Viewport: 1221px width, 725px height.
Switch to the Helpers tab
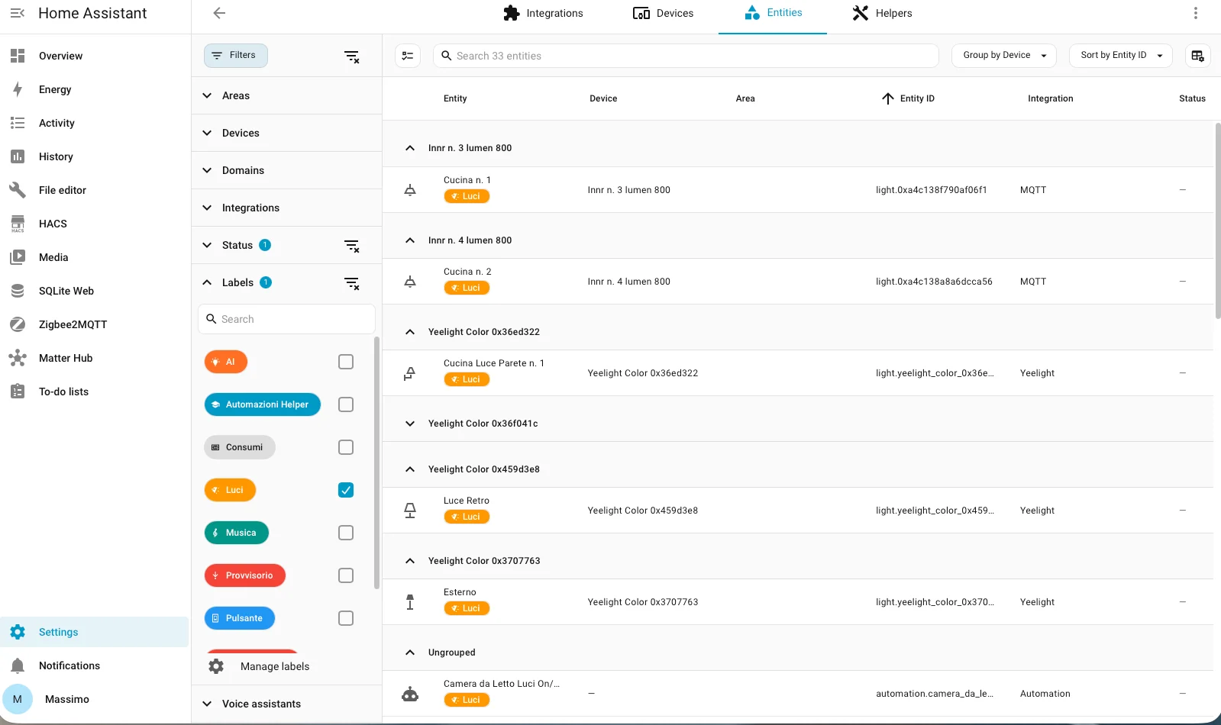tap(882, 13)
